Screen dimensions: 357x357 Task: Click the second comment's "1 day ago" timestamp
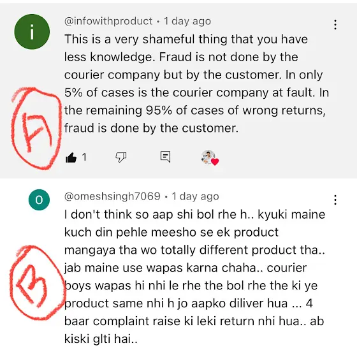(195, 196)
